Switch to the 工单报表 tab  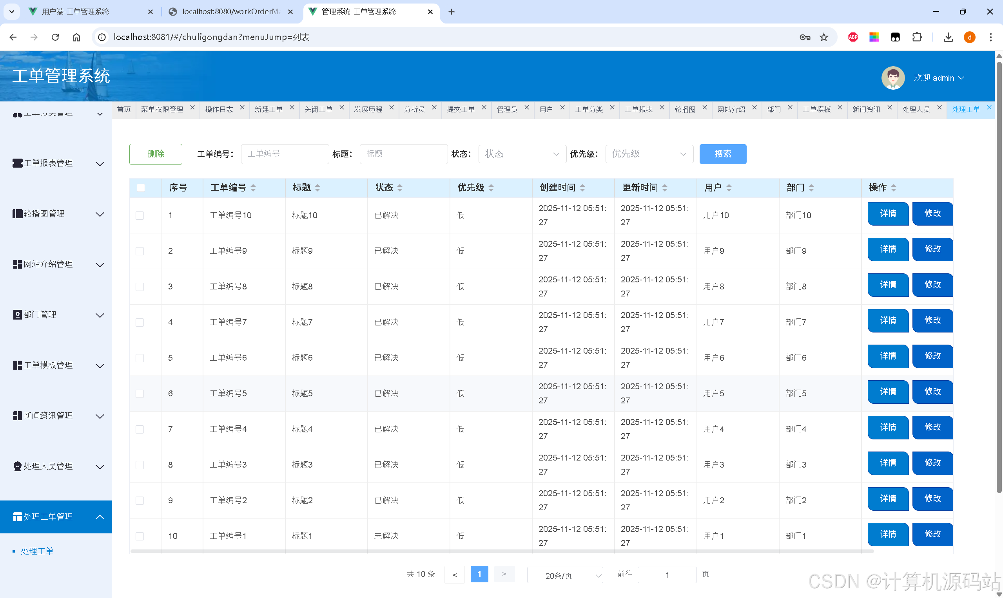(x=638, y=109)
